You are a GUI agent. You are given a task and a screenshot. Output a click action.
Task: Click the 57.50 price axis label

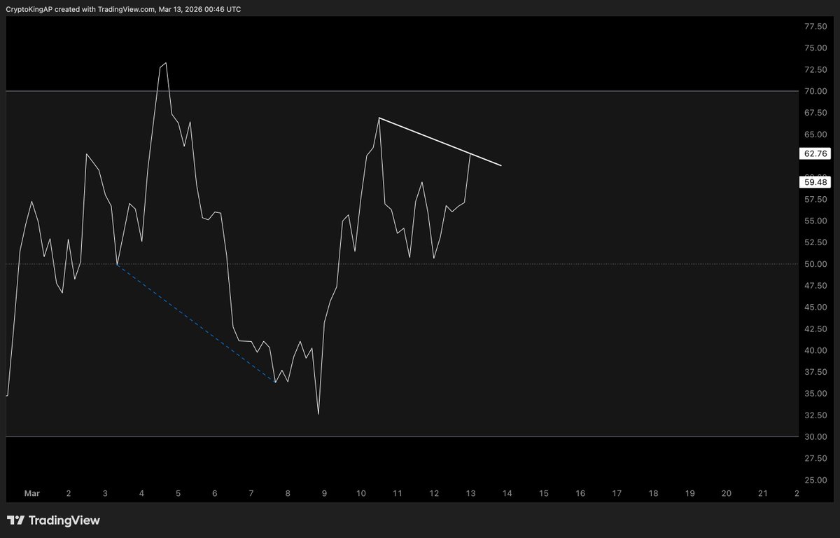pyautogui.click(x=815, y=199)
